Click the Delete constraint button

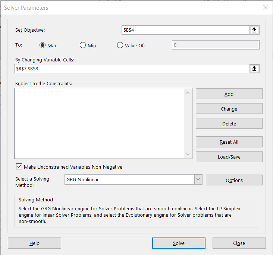[x=229, y=124]
